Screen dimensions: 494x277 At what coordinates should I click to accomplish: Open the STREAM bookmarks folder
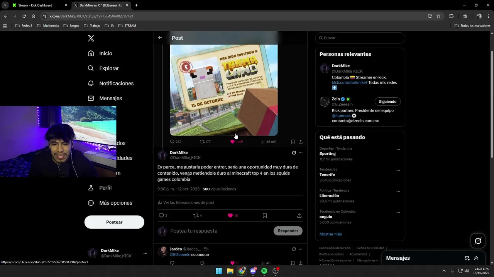[x=127, y=26]
